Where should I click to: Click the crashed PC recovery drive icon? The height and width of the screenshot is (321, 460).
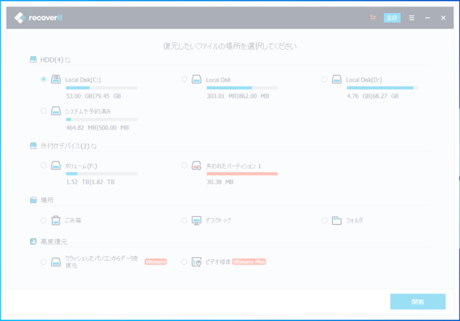[56, 262]
